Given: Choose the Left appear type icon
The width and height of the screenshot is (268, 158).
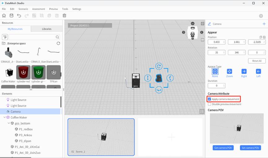Looking at the screenshot, I should coord(258,71).
